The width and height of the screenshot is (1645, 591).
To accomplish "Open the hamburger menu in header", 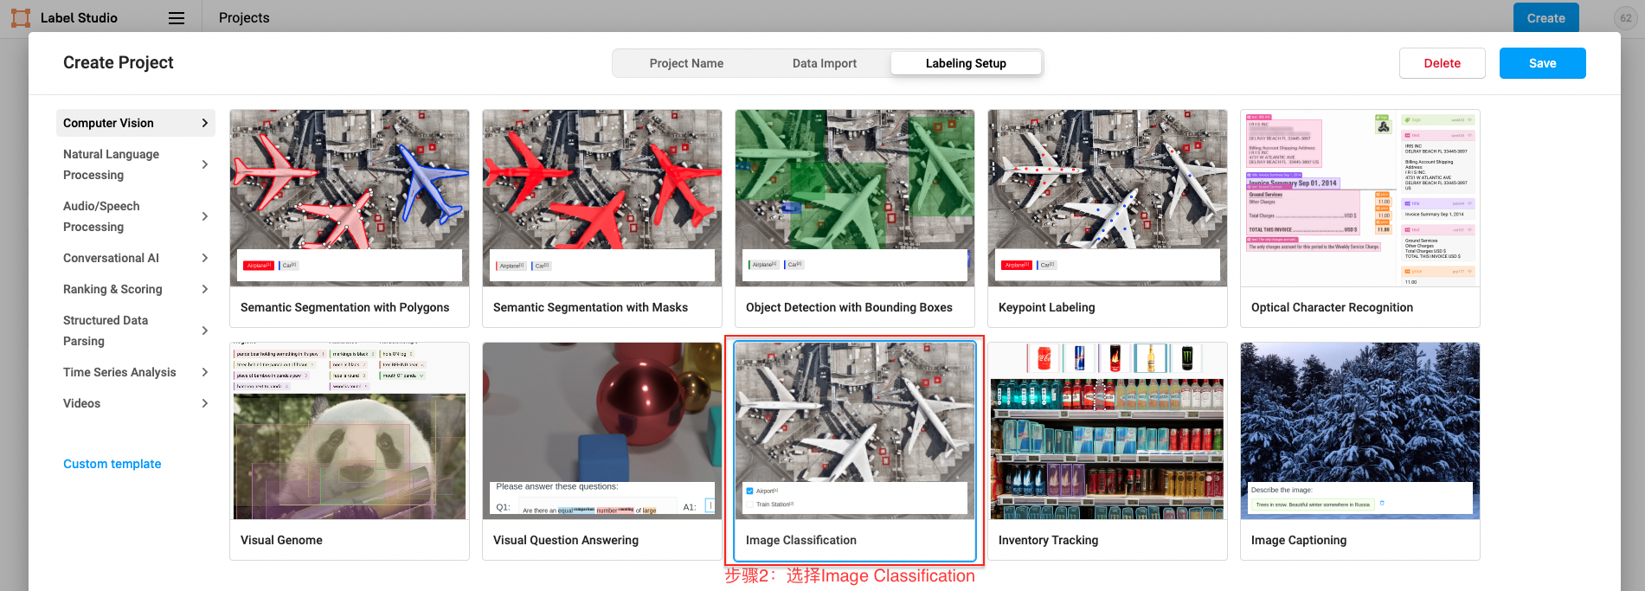I will coord(177,18).
